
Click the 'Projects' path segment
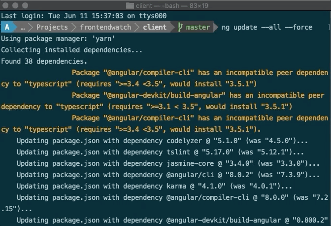pyautogui.click(x=52, y=27)
